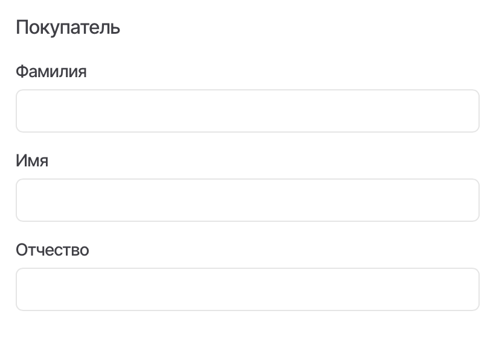Select the last field of the buyer form
Screen dimensions: 499x340
point(248,289)
